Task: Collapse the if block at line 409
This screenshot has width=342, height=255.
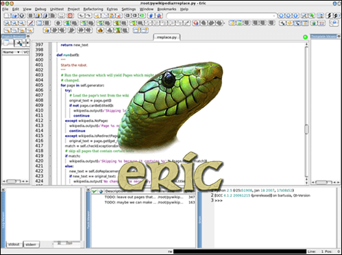Action: coord(51,106)
